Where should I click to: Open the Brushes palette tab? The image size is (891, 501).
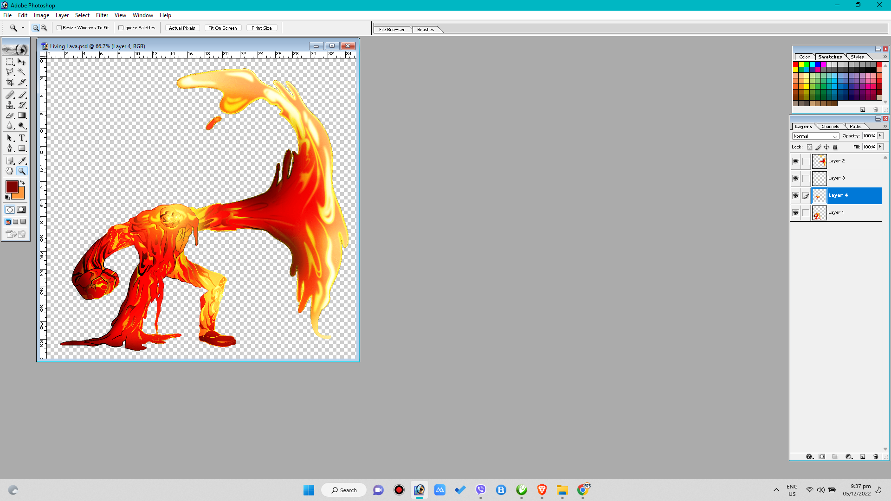pos(426,30)
